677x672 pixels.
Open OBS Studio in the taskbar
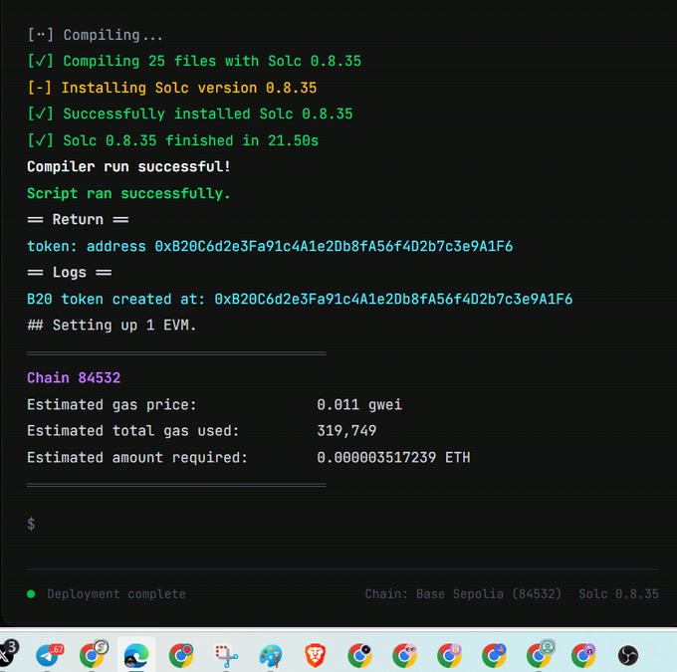(628, 655)
